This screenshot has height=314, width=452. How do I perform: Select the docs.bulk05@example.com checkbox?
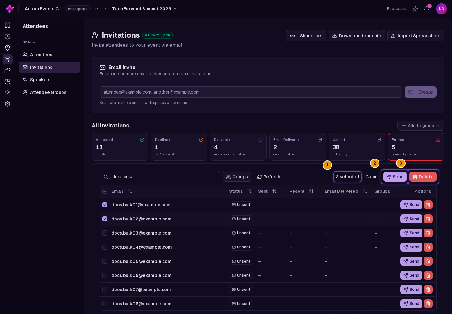click(105, 261)
